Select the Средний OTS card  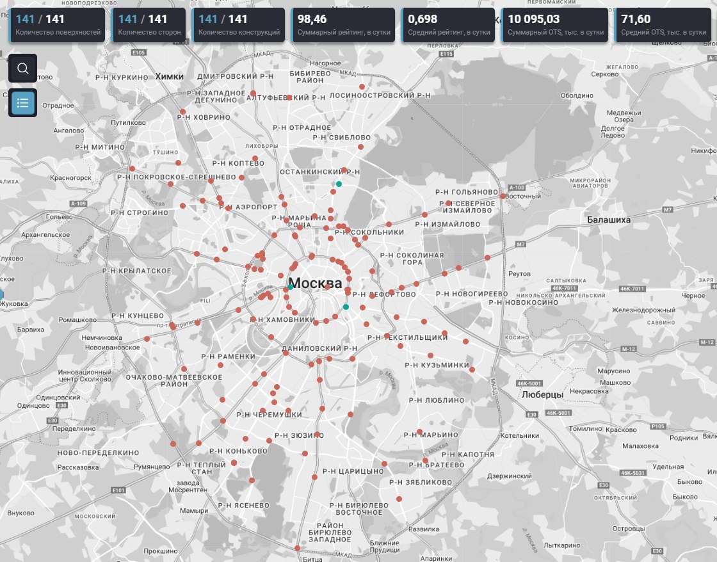(x=663, y=25)
